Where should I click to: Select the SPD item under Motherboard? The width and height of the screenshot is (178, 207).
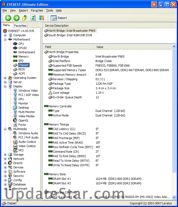[x=21, y=61]
